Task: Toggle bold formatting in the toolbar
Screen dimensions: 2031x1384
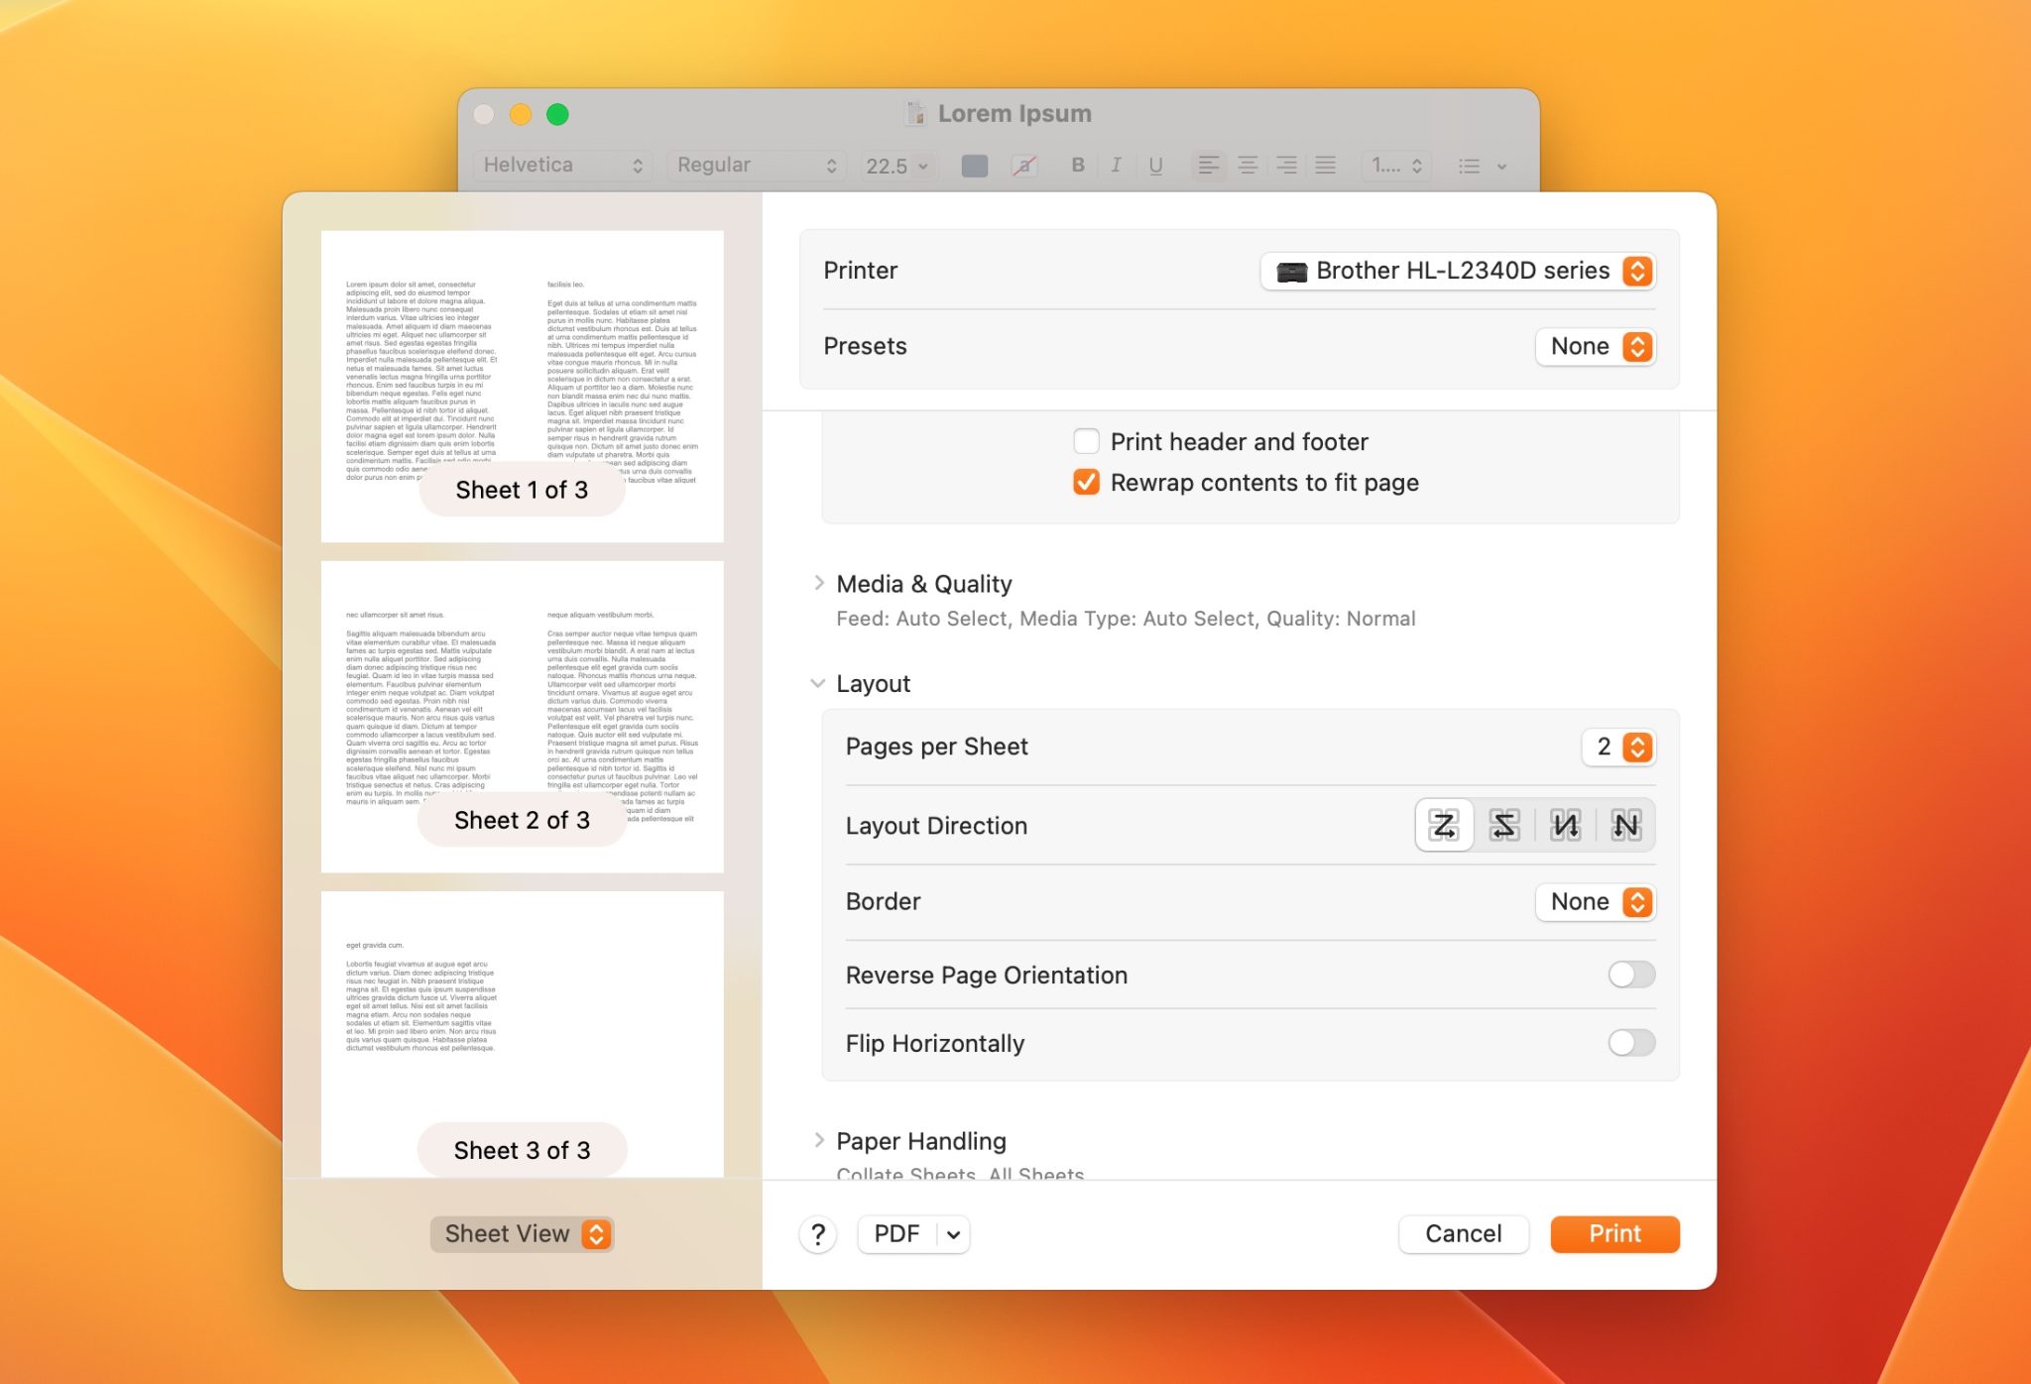Action: pyautogui.click(x=1077, y=166)
